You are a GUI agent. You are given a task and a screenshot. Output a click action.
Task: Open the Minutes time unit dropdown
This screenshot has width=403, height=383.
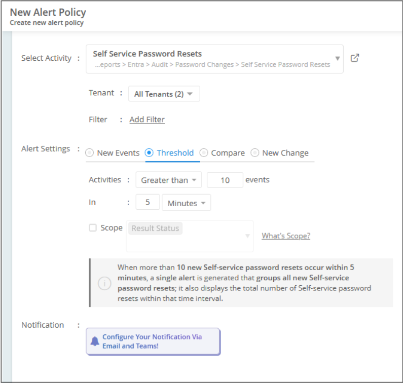187,203
